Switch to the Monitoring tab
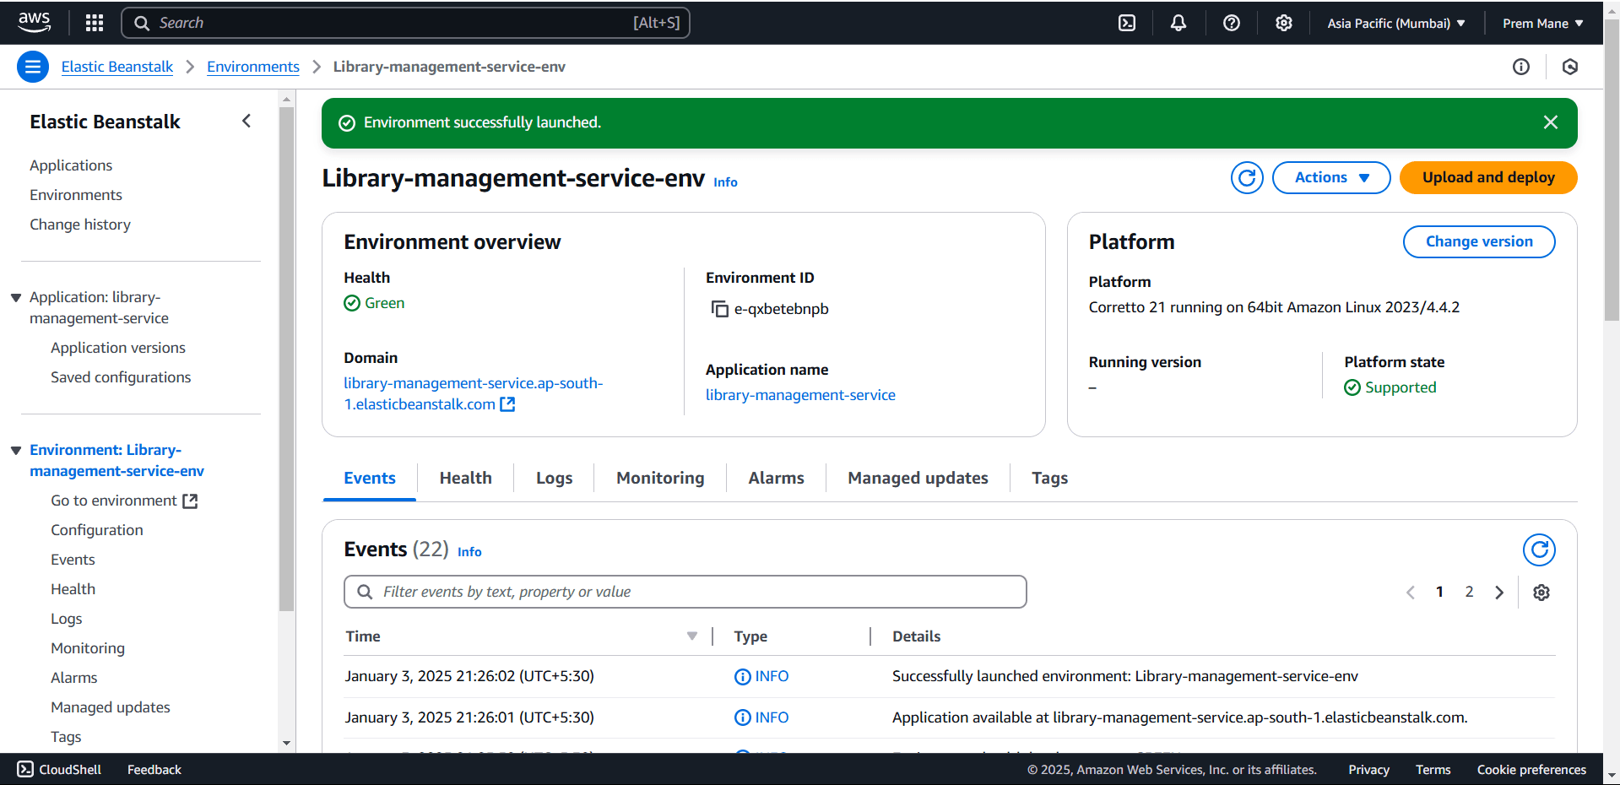 [660, 478]
